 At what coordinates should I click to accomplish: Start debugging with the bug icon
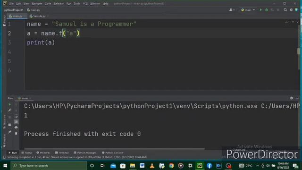267,10
